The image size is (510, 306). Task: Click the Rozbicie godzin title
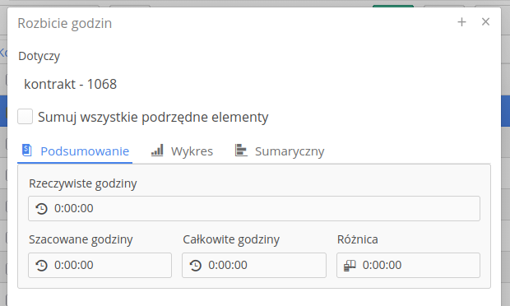click(x=65, y=23)
